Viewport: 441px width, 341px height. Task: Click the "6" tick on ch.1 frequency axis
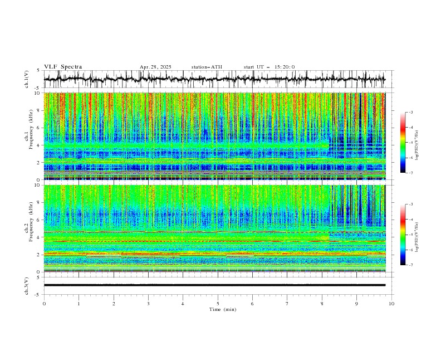(40, 128)
